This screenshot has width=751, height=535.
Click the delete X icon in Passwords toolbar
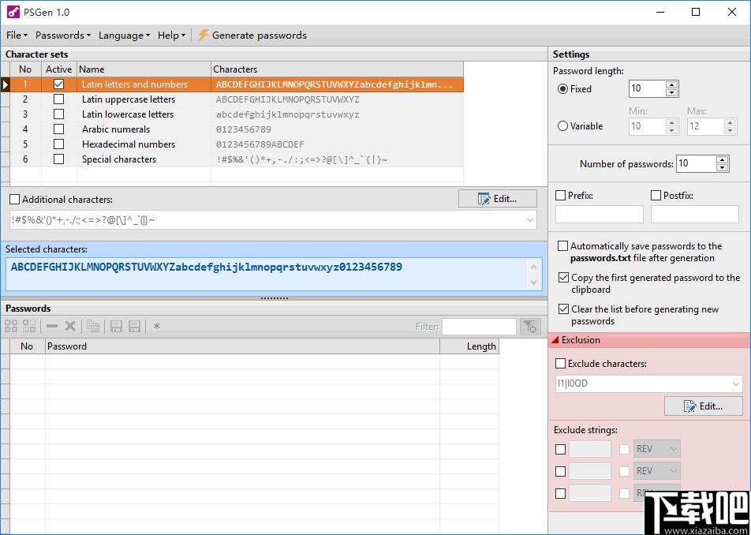(70, 326)
